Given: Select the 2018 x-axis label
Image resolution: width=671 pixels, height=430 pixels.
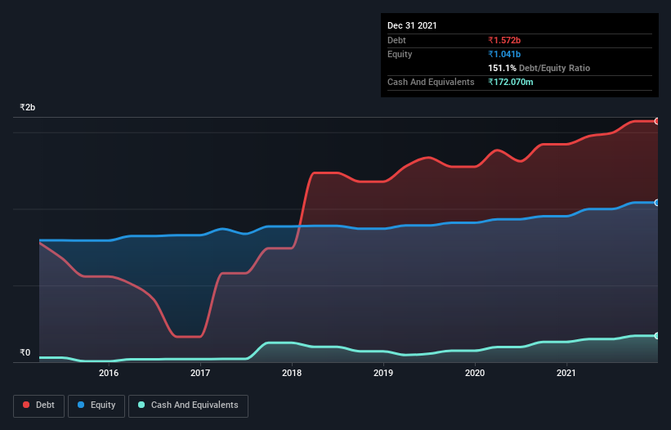Looking at the screenshot, I should tap(292, 373).
